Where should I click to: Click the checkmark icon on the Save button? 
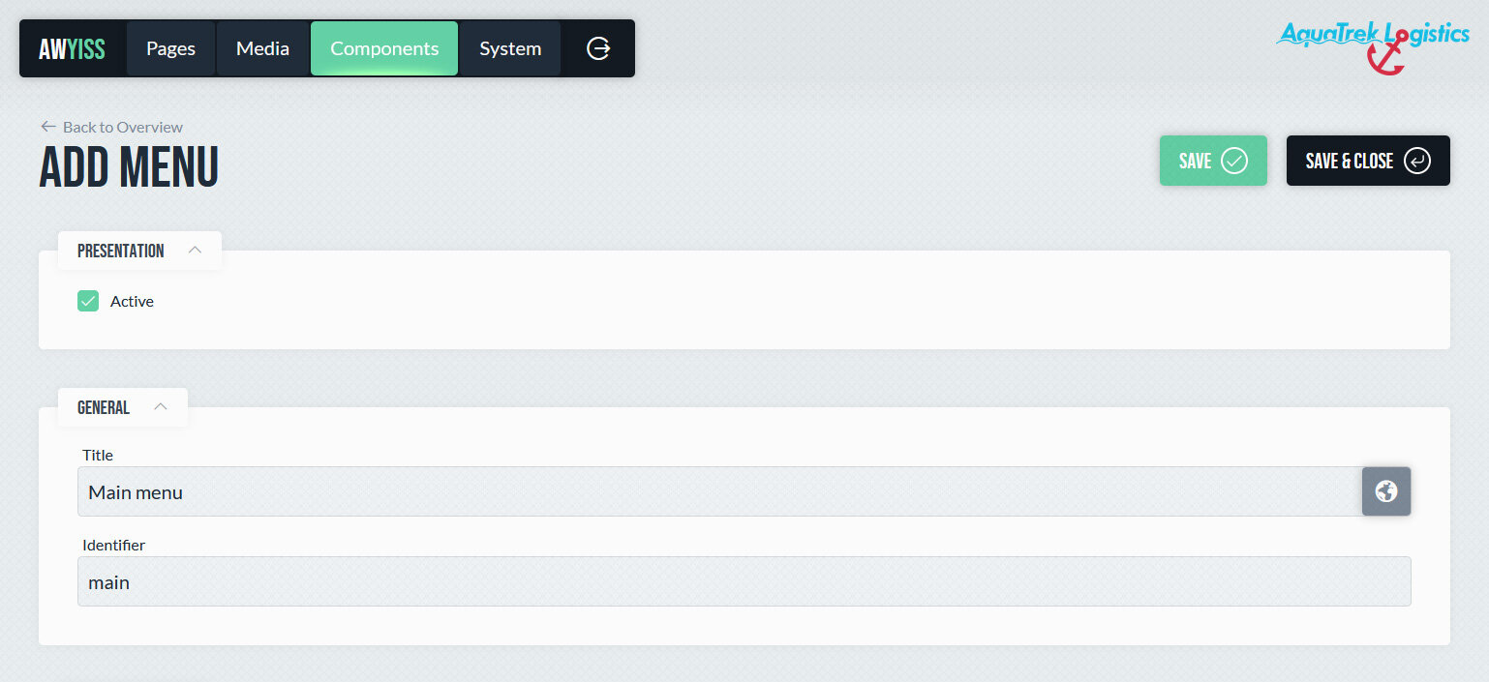(x=1234, y=161)
